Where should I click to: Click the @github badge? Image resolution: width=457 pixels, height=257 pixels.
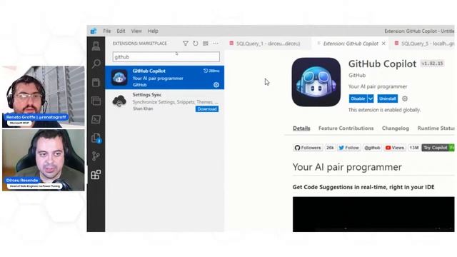[x=372, y=148]
